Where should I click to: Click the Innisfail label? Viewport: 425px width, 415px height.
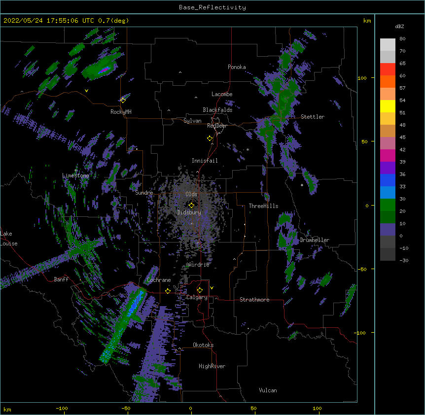pyautogui.click(x=205, y=161)
